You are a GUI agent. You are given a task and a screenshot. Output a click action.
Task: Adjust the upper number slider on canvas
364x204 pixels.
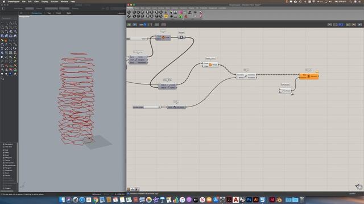point(137,39)
